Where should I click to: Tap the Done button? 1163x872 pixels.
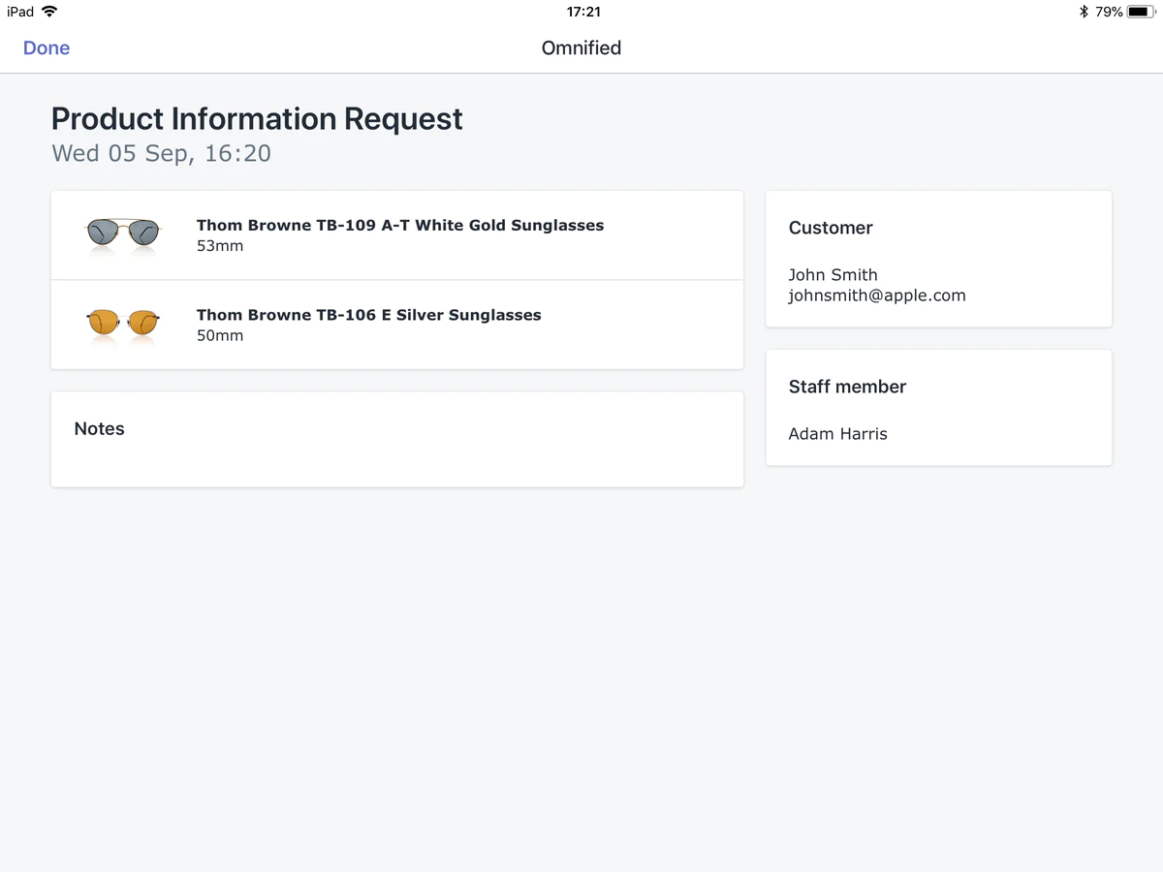pyautogui.click(x=47, y=48)
